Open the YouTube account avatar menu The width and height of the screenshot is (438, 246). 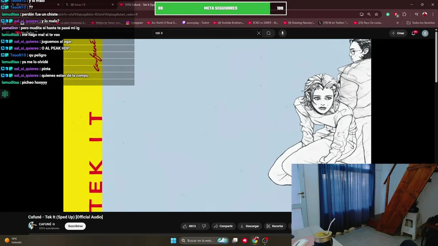point(425,33)
